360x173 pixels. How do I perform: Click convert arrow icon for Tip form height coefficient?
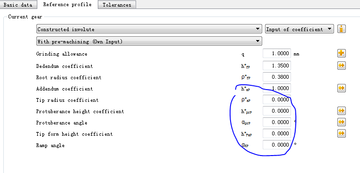click(x=342, y=133)
